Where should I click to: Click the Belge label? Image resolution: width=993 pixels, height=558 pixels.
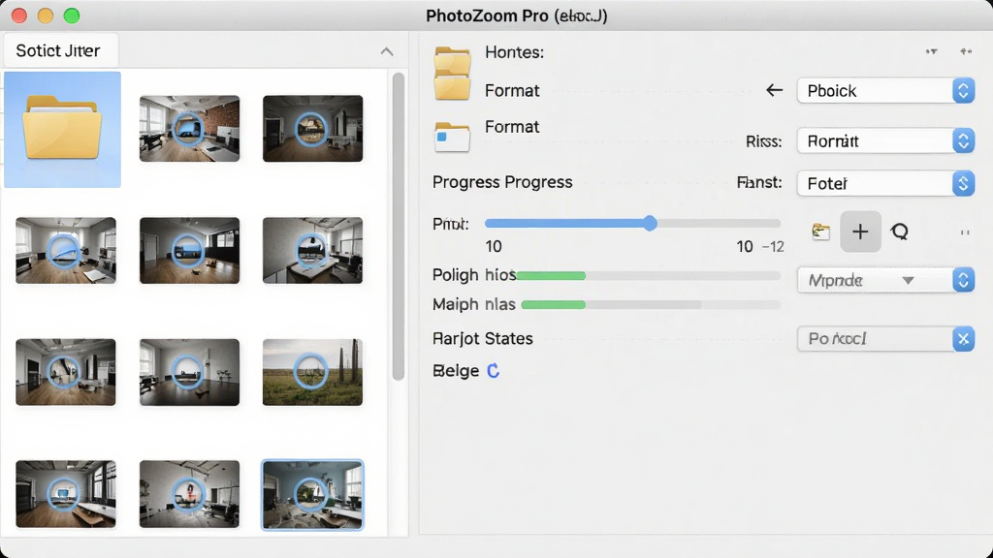point(456,371)
